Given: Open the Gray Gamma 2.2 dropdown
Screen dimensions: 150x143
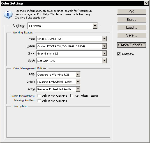Looking at the screenshot, I should pyautogui.click(x=104, y=53).
